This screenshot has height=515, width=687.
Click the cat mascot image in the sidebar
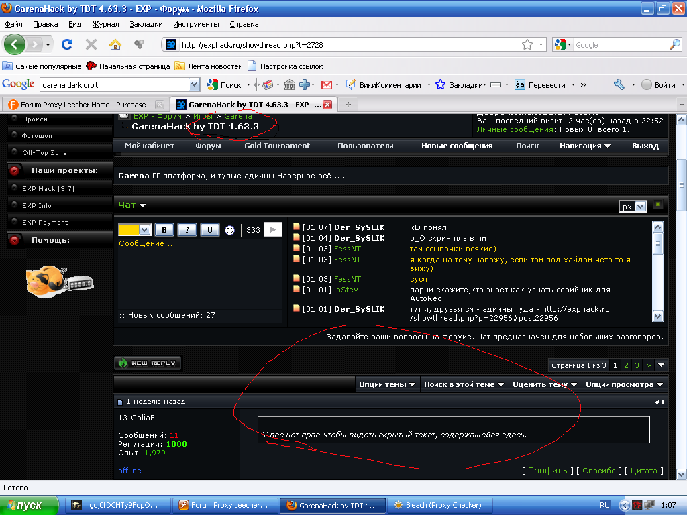click(x=59, y=282)
